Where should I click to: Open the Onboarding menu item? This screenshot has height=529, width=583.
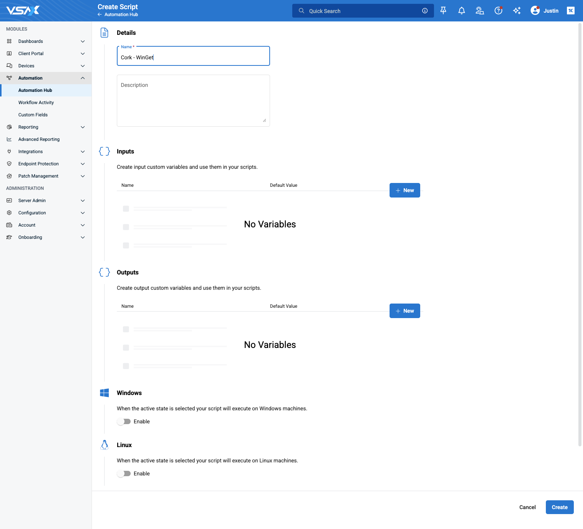(x=46, y=237)
